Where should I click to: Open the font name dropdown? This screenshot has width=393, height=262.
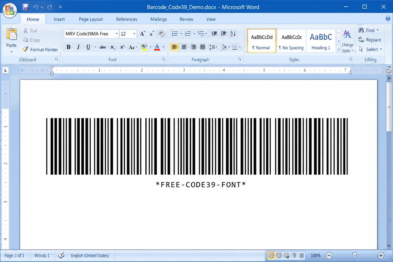[x=117, y=34]
